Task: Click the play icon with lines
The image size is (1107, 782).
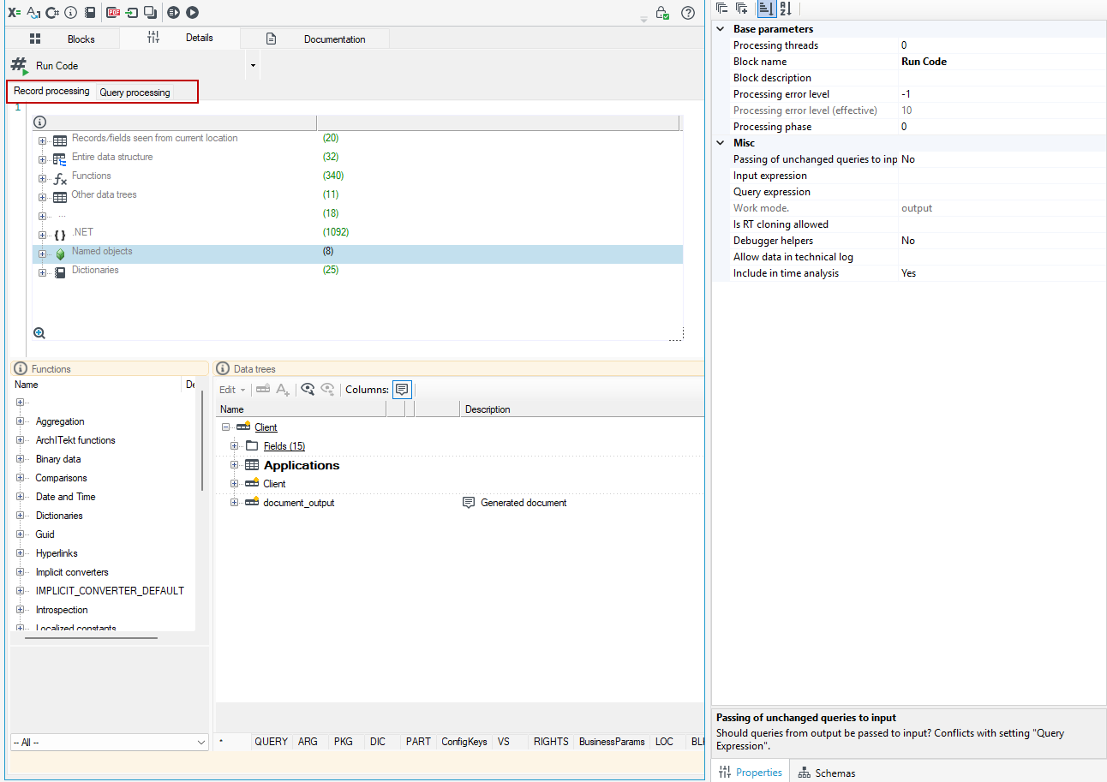Action: point(174,13)
